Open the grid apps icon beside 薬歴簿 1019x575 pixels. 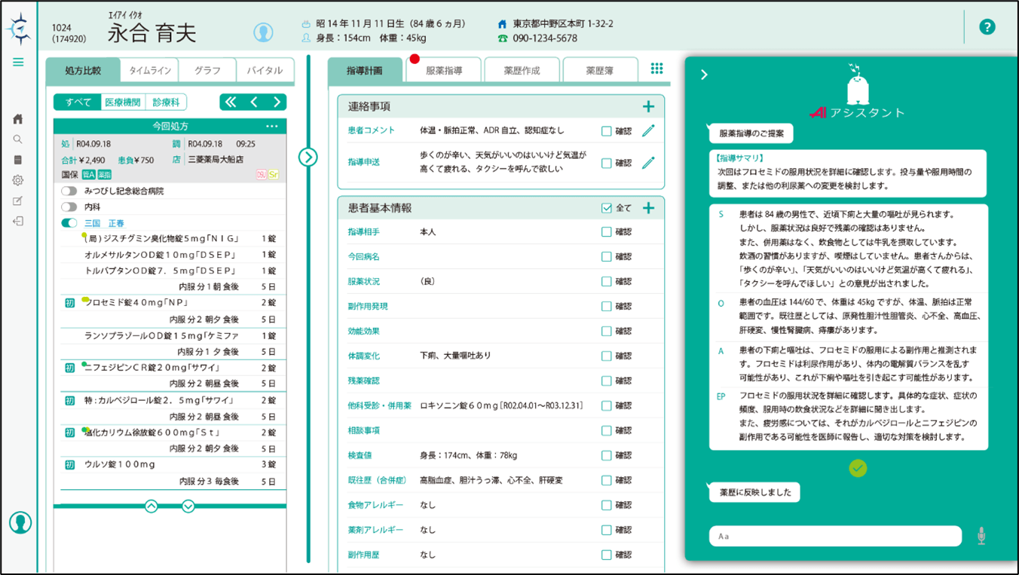point(656,69)
